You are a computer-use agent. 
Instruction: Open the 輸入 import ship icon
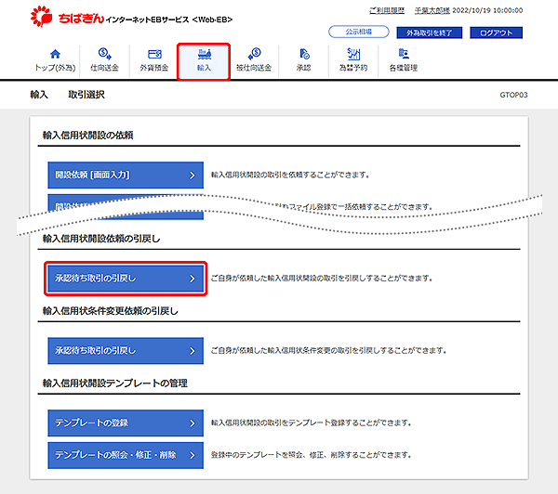point(205,54)
